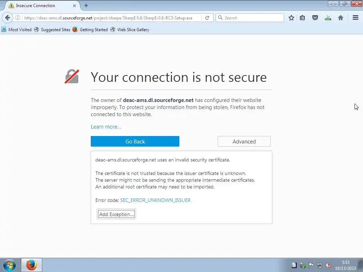Viewport: 363px width, 272px height.
Task: Open the Learn more link
Action: pyautogui.click(x=106, y=127)
